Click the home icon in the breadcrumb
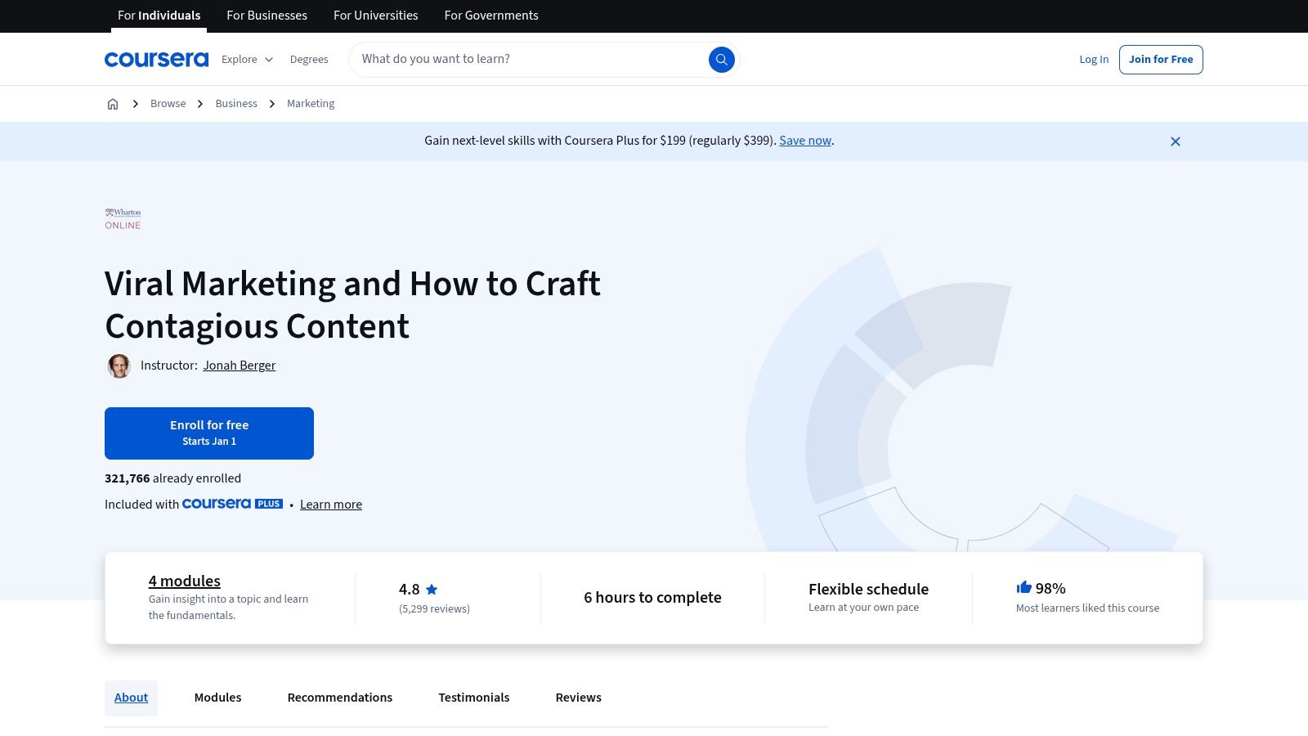This screenshot has height=736, width=1308. [113, 103]
